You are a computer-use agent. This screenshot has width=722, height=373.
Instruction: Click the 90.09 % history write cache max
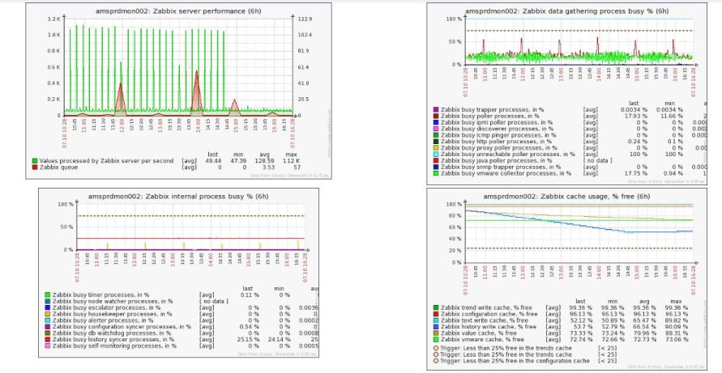pos(677,327)
